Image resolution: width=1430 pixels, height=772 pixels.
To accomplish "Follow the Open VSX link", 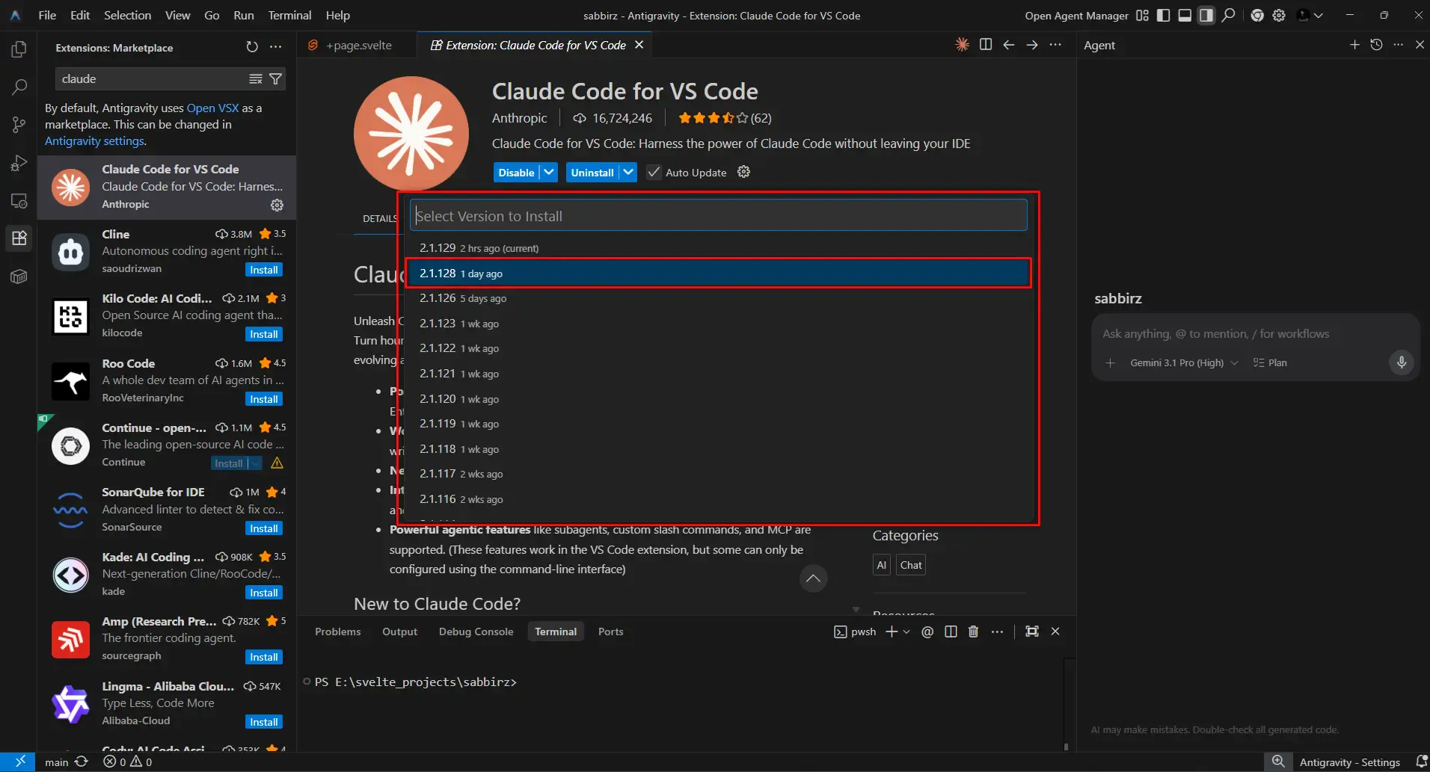I will pos(212,108).
